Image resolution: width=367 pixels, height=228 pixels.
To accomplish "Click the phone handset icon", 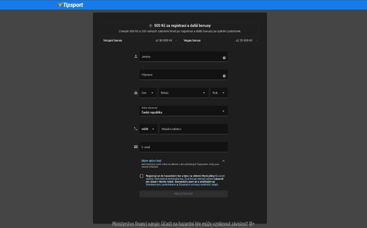I will pos(136,129).
